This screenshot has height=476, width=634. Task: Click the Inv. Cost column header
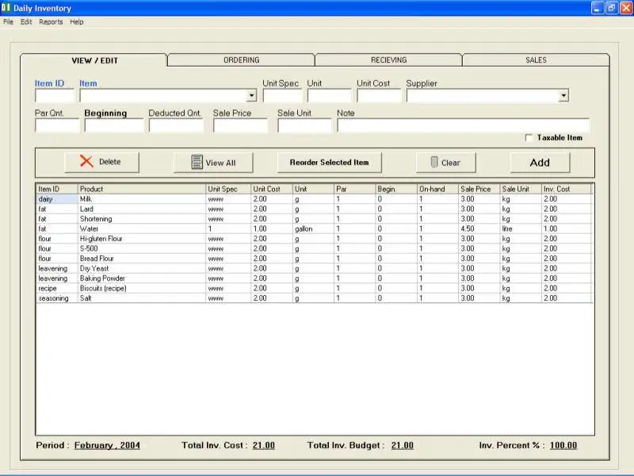pyautogui.click(x=566, y=189)
